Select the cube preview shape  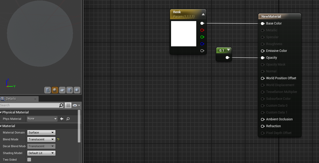coord(70,90)
